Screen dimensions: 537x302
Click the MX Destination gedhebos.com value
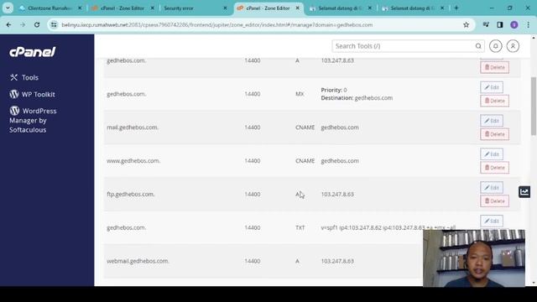[373, 98]
